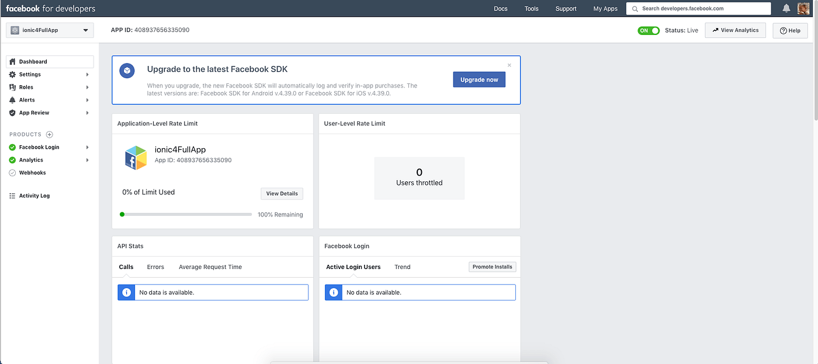Open View Analytics
The image size is (818, 364).
736,30
